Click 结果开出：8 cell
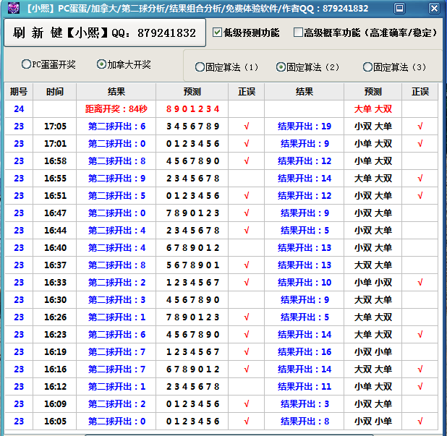The width and height of the screenshot is (447, 436). point(305,422)
